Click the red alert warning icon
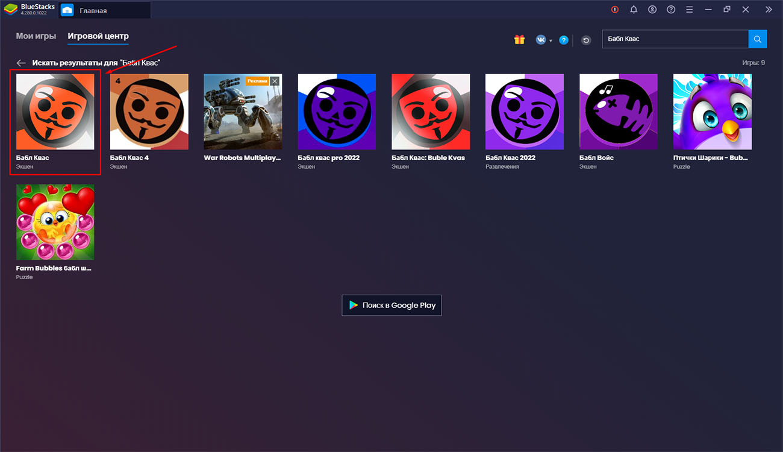The image size is (783, 452). click(x=615, y=10)
